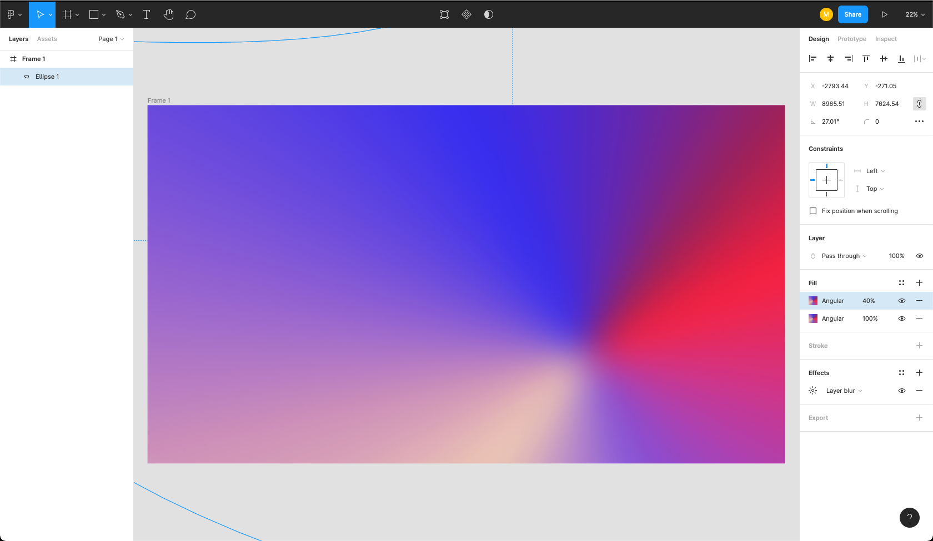
Task: Select the Comment tool
Action: point(190,14)
